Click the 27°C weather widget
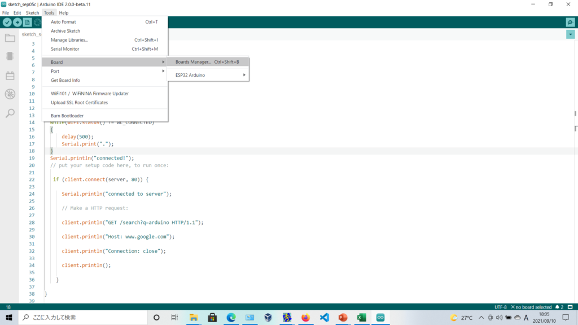The width and height of the screenshot is (578, 325). point(462,318)
